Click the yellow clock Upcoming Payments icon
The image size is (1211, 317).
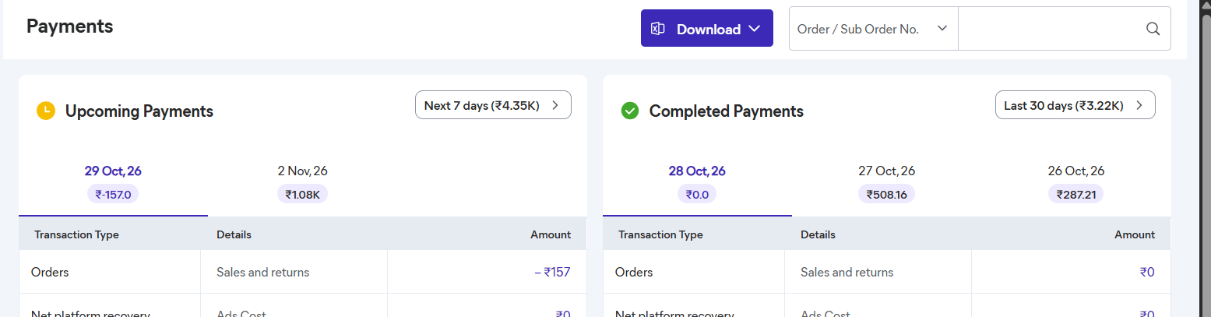point(46,111)
